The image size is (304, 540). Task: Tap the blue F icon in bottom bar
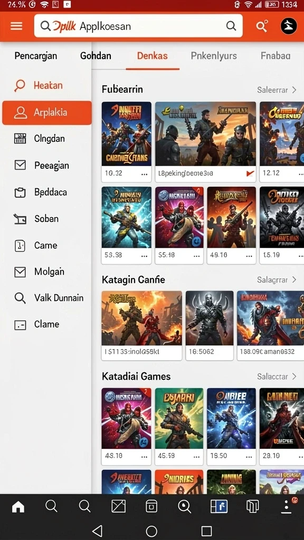pos(219,506)
